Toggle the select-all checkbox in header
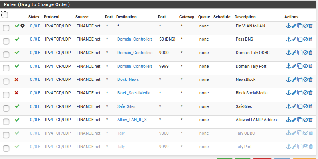The width and height of the screenshot is (318, 159). point(5,15)
